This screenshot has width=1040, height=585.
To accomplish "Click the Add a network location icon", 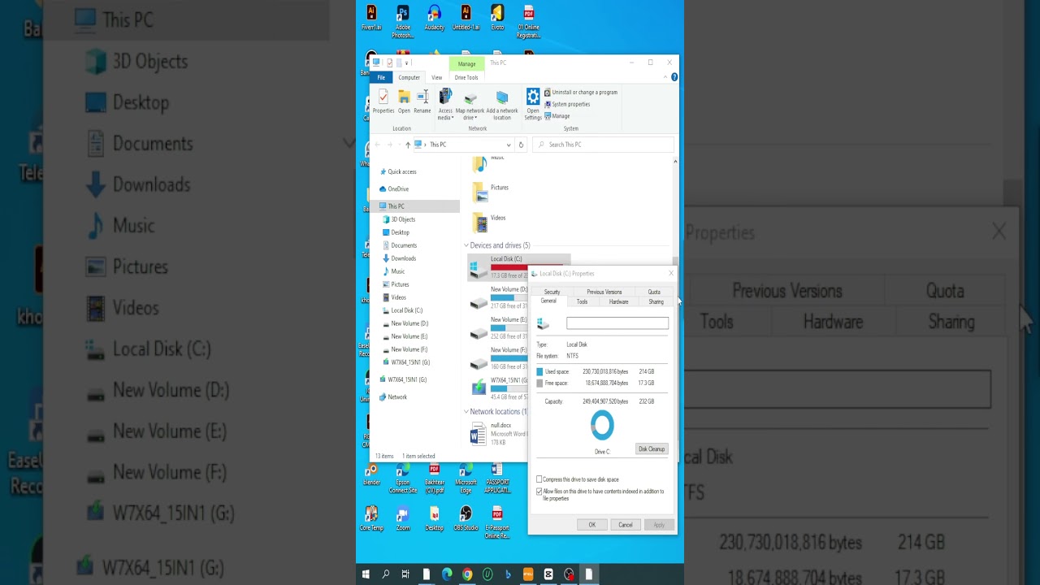I will 502,98.
